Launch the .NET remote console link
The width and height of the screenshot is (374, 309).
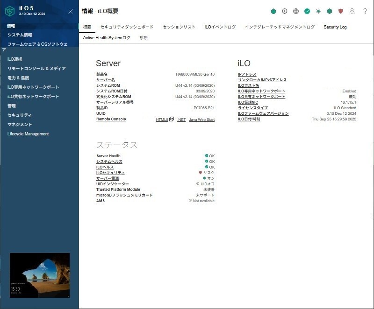(181, 119)
